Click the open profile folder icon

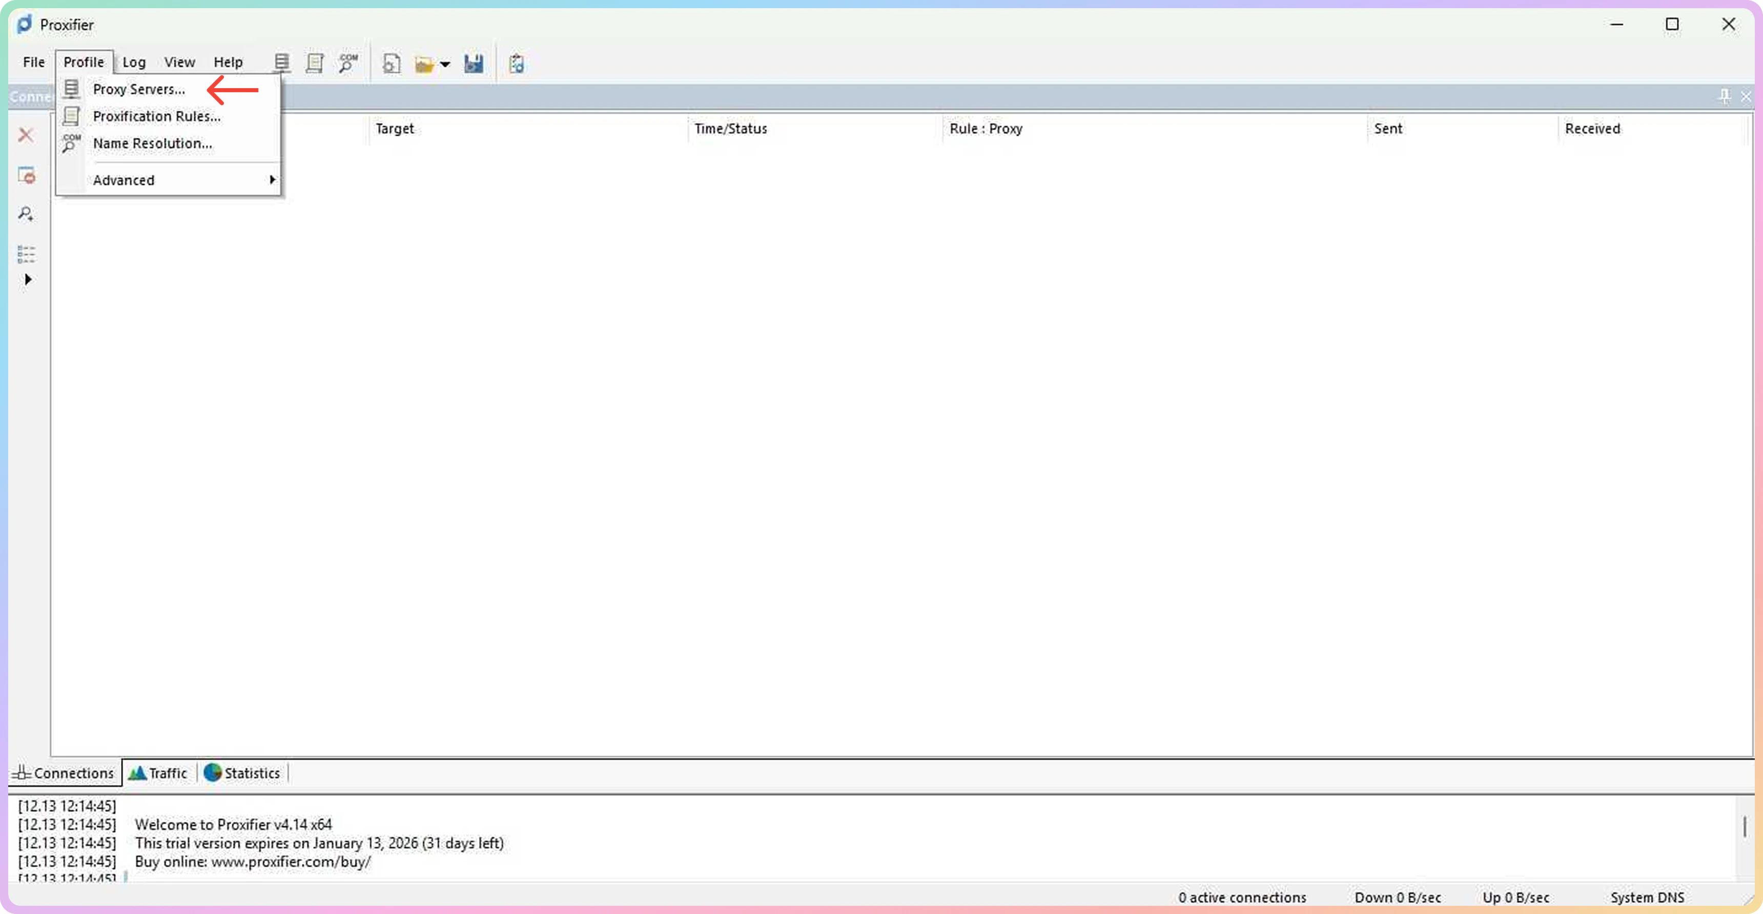[x=424, y=65]
